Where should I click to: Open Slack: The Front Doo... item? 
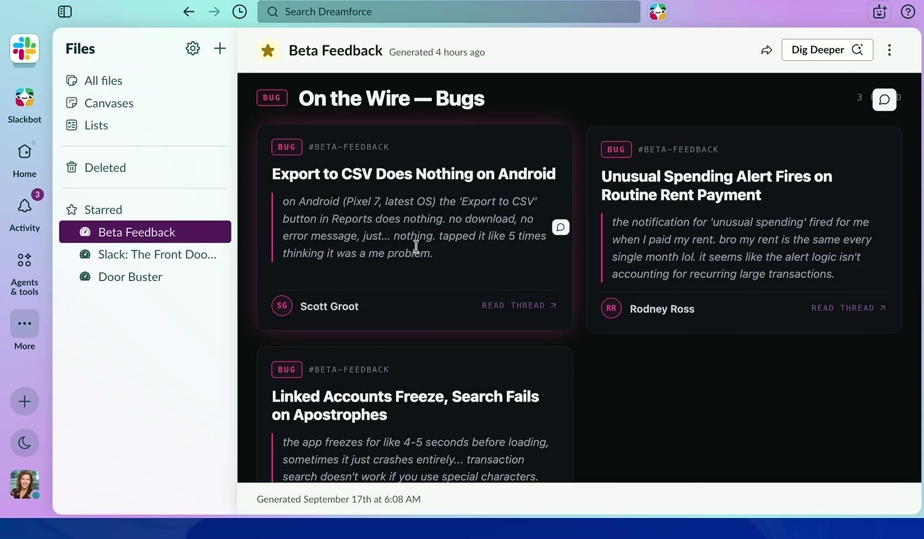(x=145, y=255)
